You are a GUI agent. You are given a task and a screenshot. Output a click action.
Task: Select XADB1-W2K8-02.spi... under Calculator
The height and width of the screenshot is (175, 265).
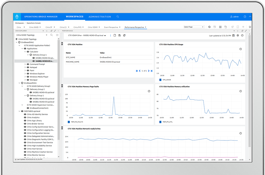[x=45, y=58]
